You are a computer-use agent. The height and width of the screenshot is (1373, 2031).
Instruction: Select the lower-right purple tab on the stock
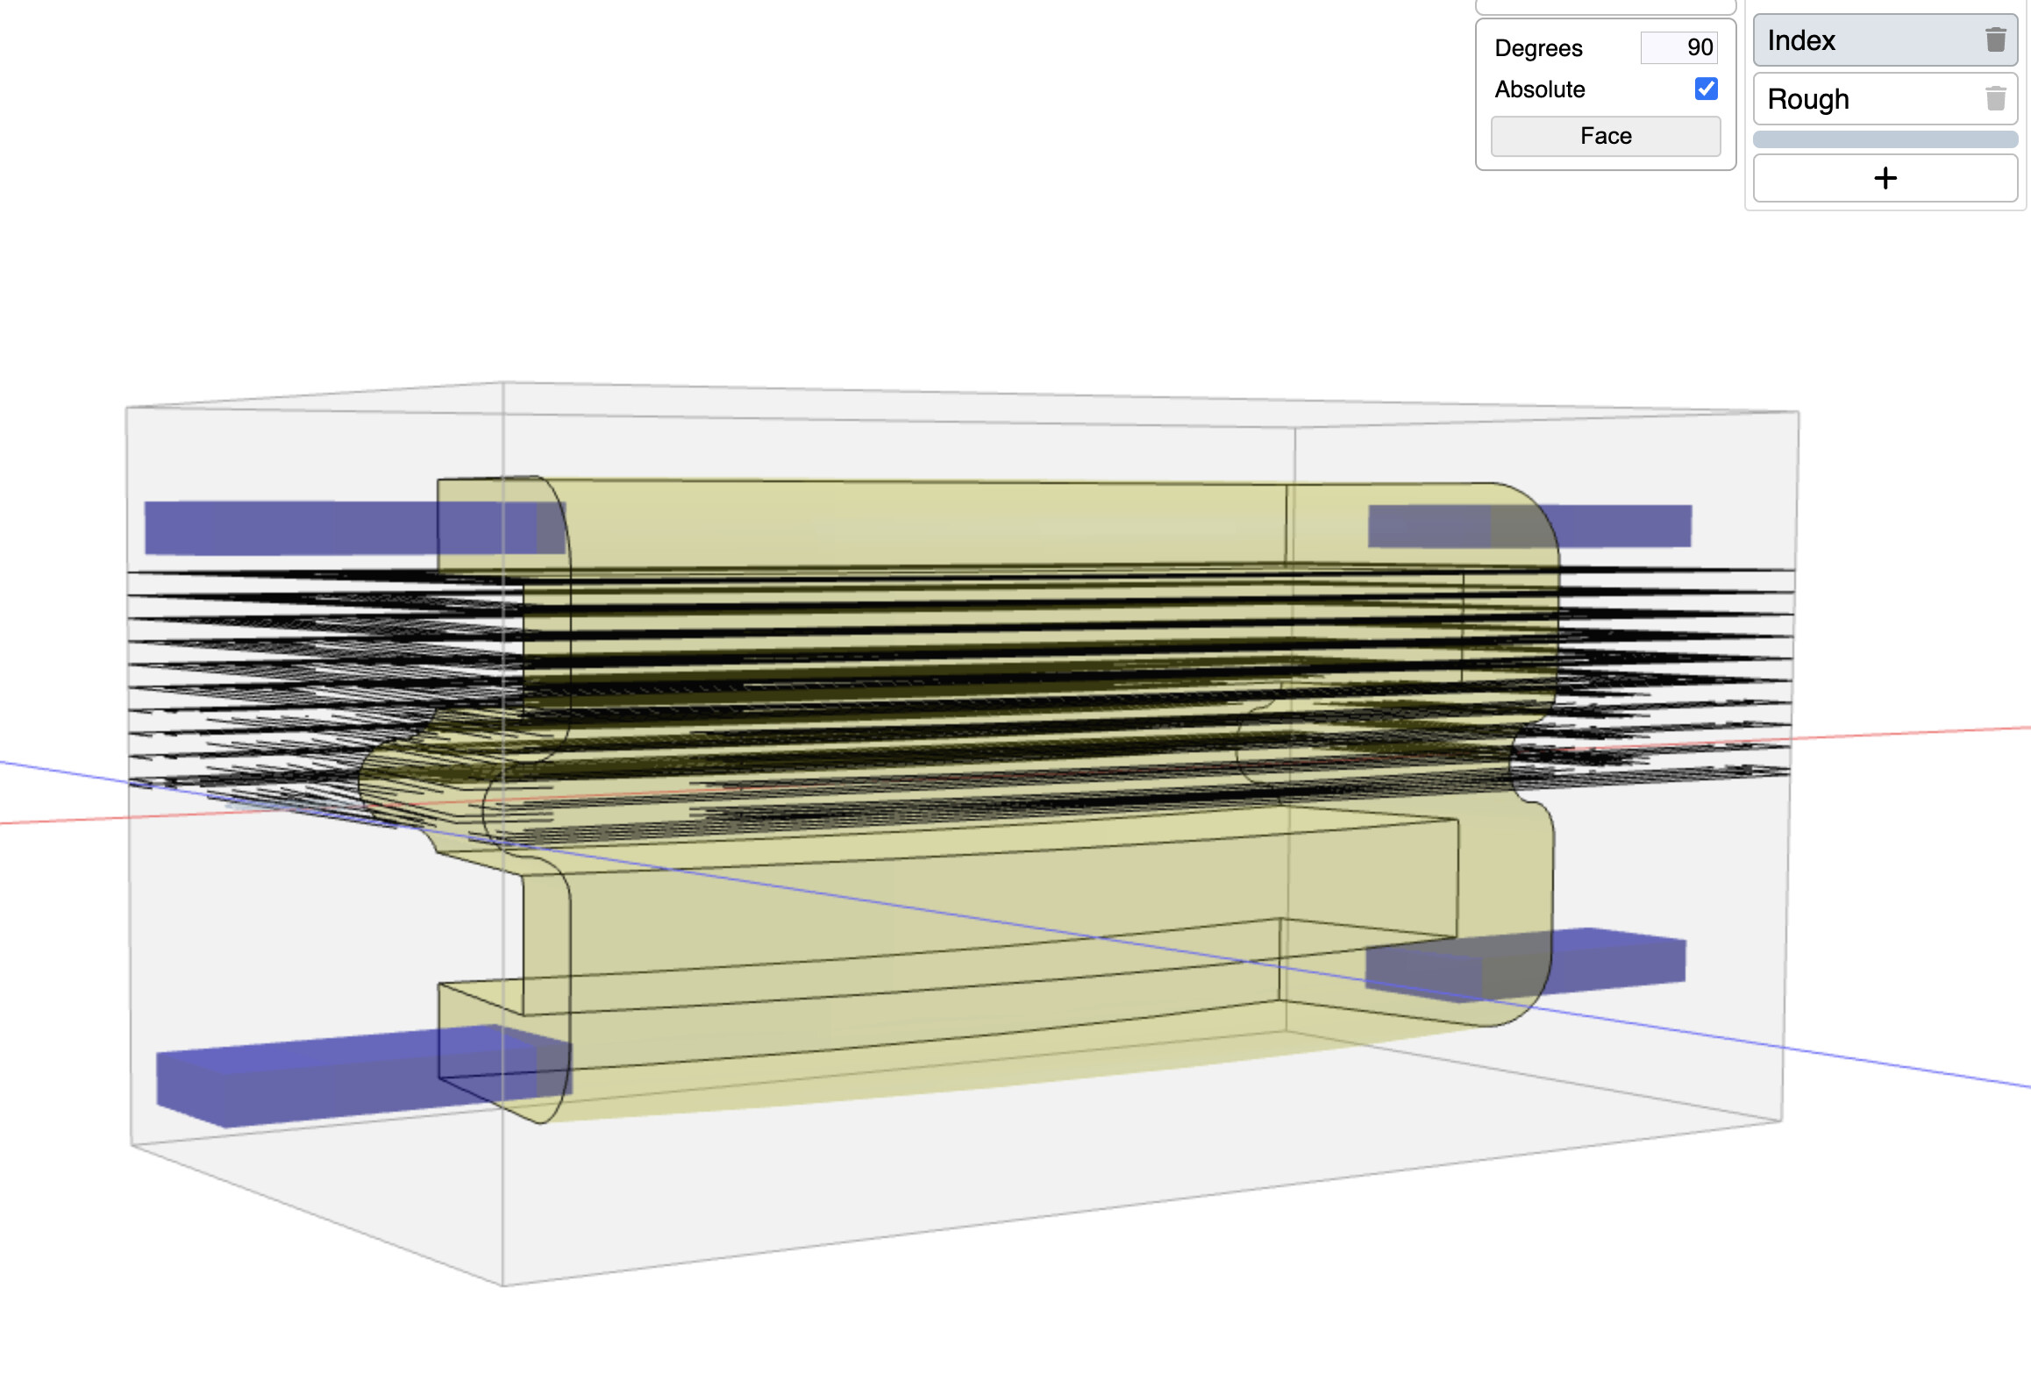point(1526,963)
